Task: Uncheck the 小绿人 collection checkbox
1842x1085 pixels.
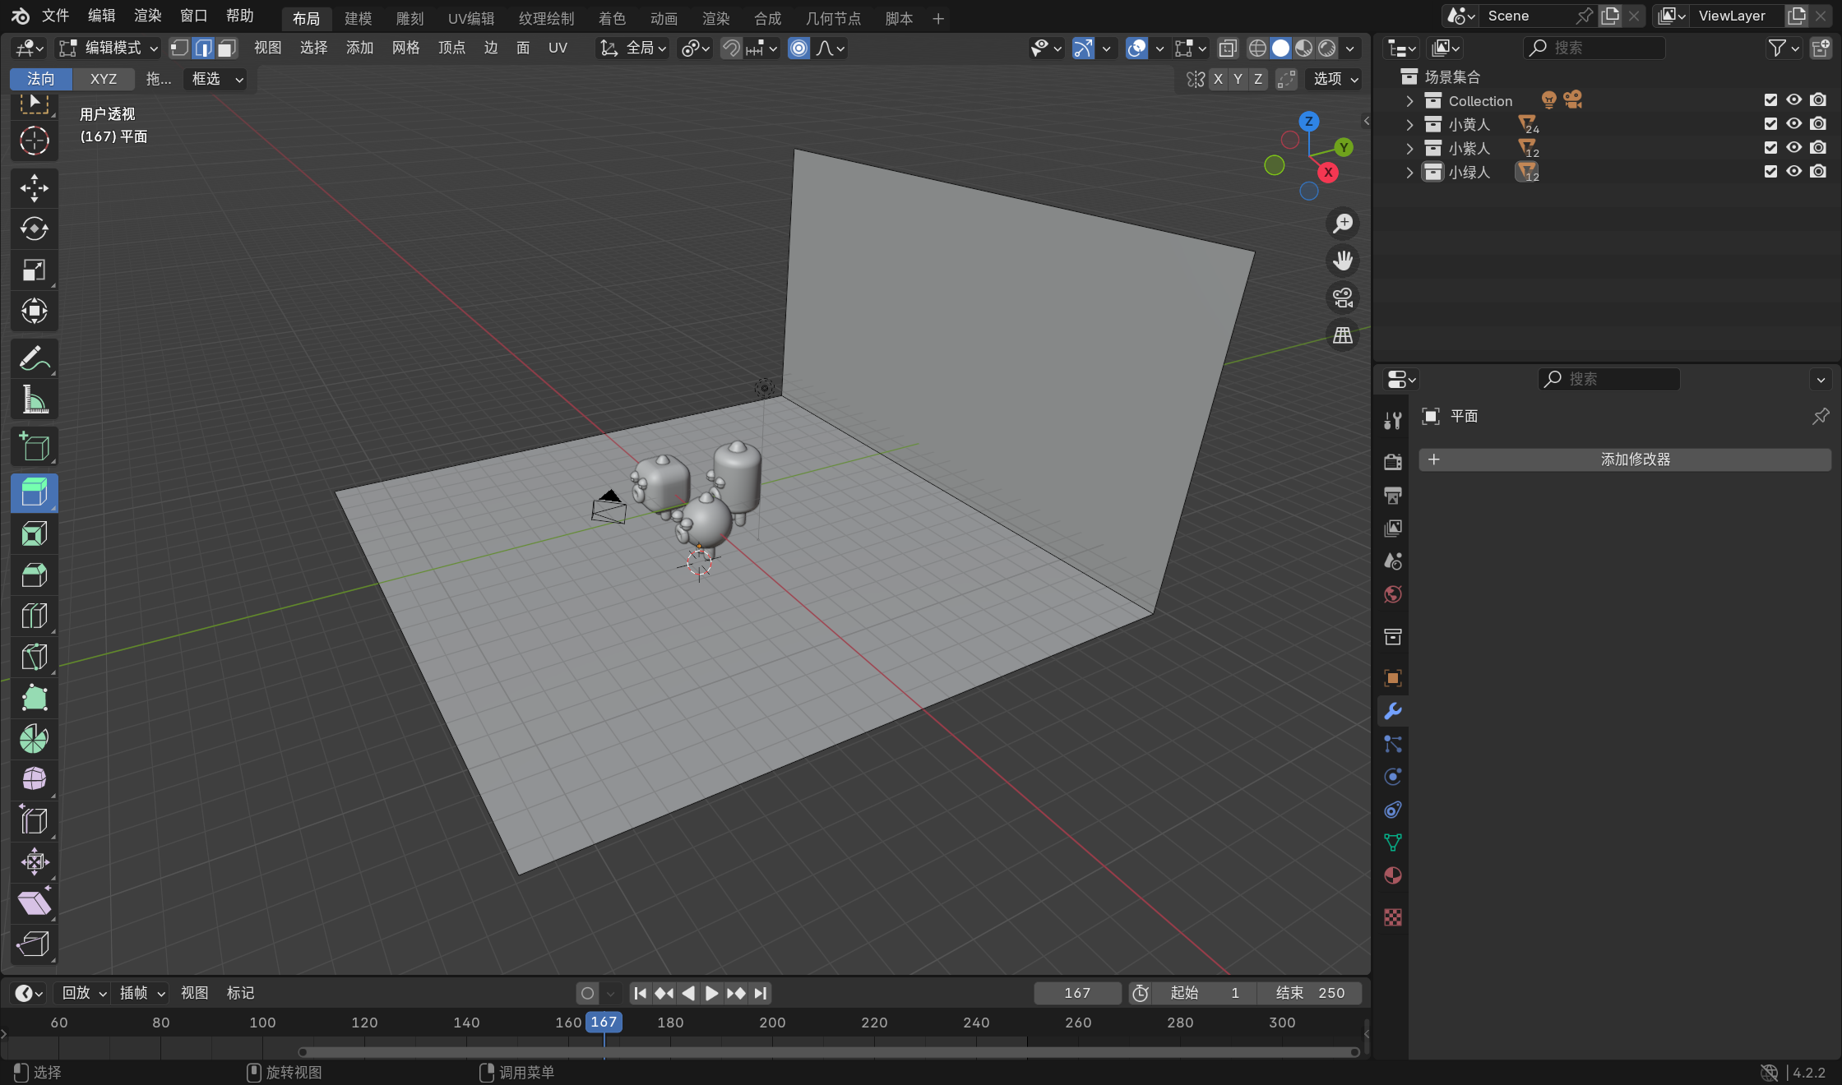Action: [1770, 172]
